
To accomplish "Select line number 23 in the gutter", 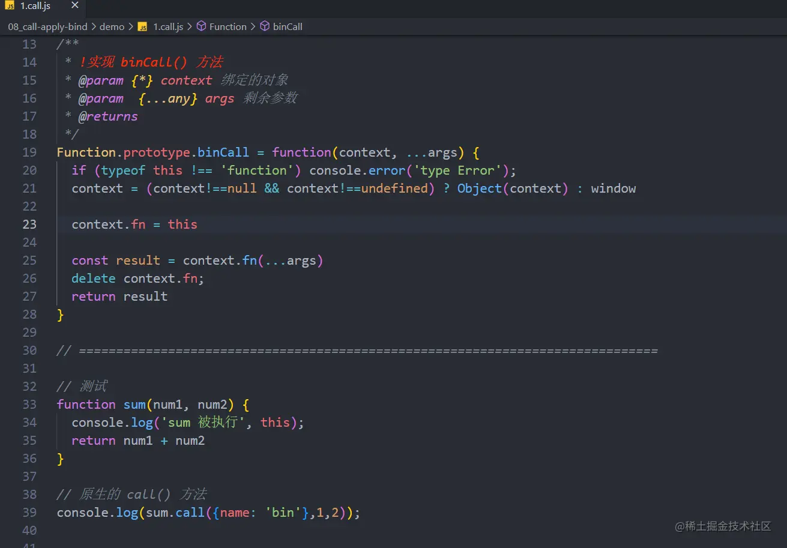I will pos(29,224).
